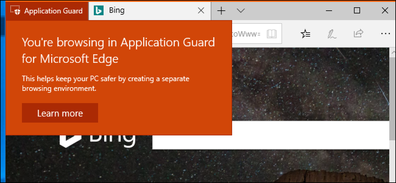The width and height of the screenshot is (396, 183).
Task: Click the Bing favicon on the tab
Action: [x=98, y=11]
